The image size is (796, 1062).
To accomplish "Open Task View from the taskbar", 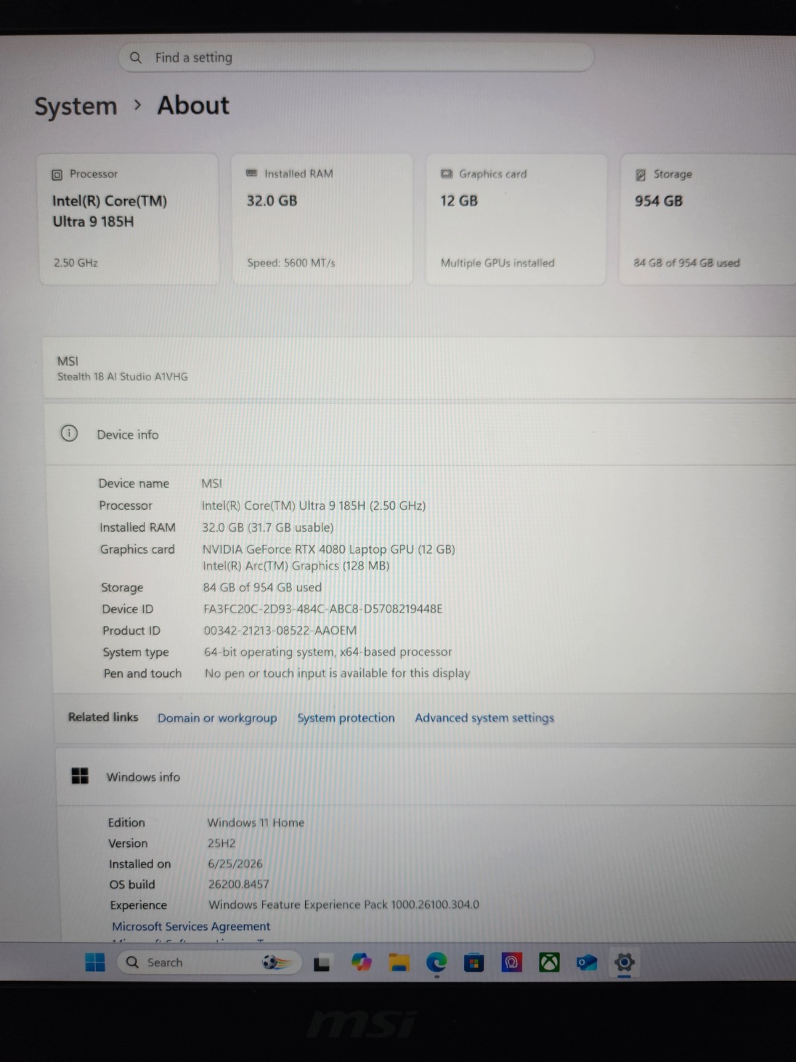I will pyautogui.click(x=322, y=962).
